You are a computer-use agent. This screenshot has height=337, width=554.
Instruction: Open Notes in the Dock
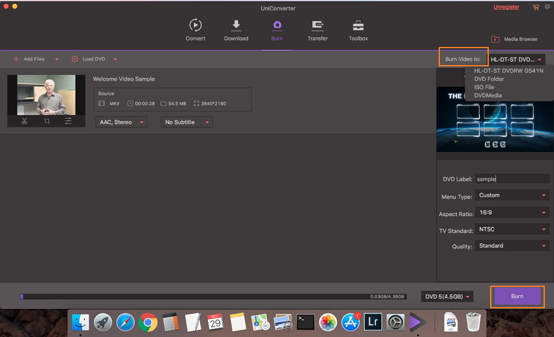pos(238,322)
